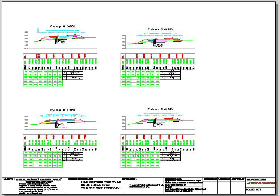
Task: Click the 'Chainage @ 0+830' section title
Action: point(62,26)
